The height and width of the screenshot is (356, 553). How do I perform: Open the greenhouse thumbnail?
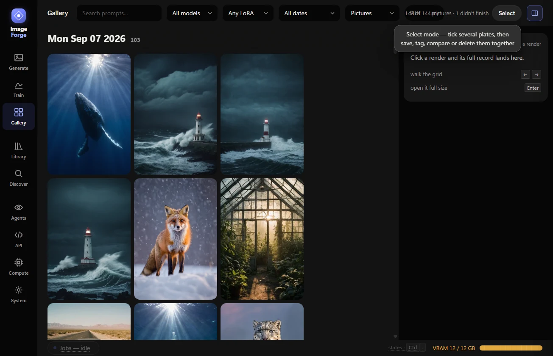tap(262, 239)
